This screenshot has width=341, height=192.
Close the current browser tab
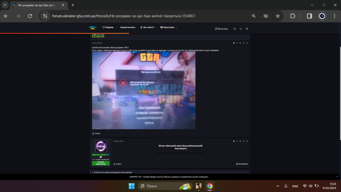pos(63,5)
